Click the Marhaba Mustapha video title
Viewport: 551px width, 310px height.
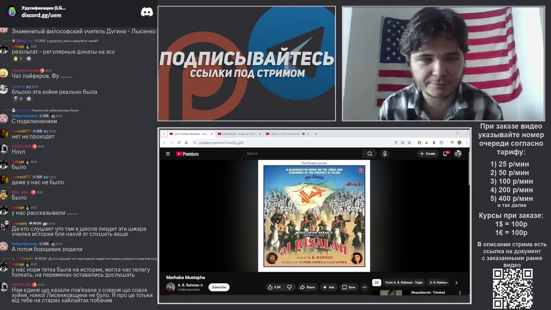click(186, 277)
